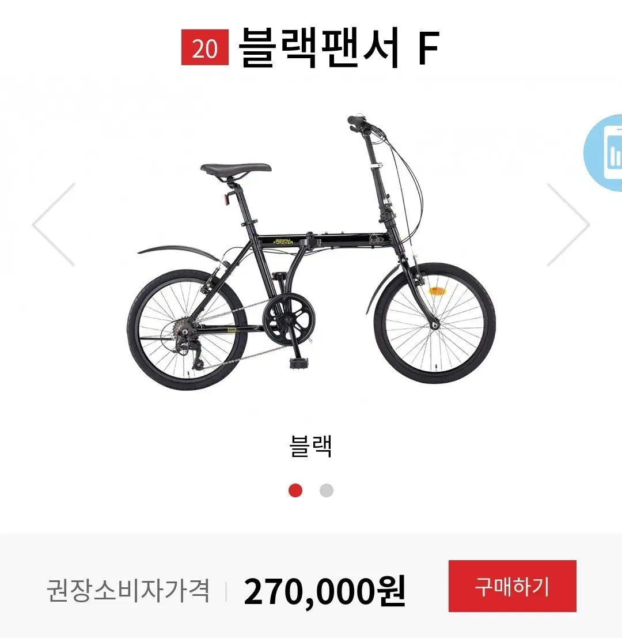Click the bike's rear wheel
The image size is (622, 638).
coord(187,329)
